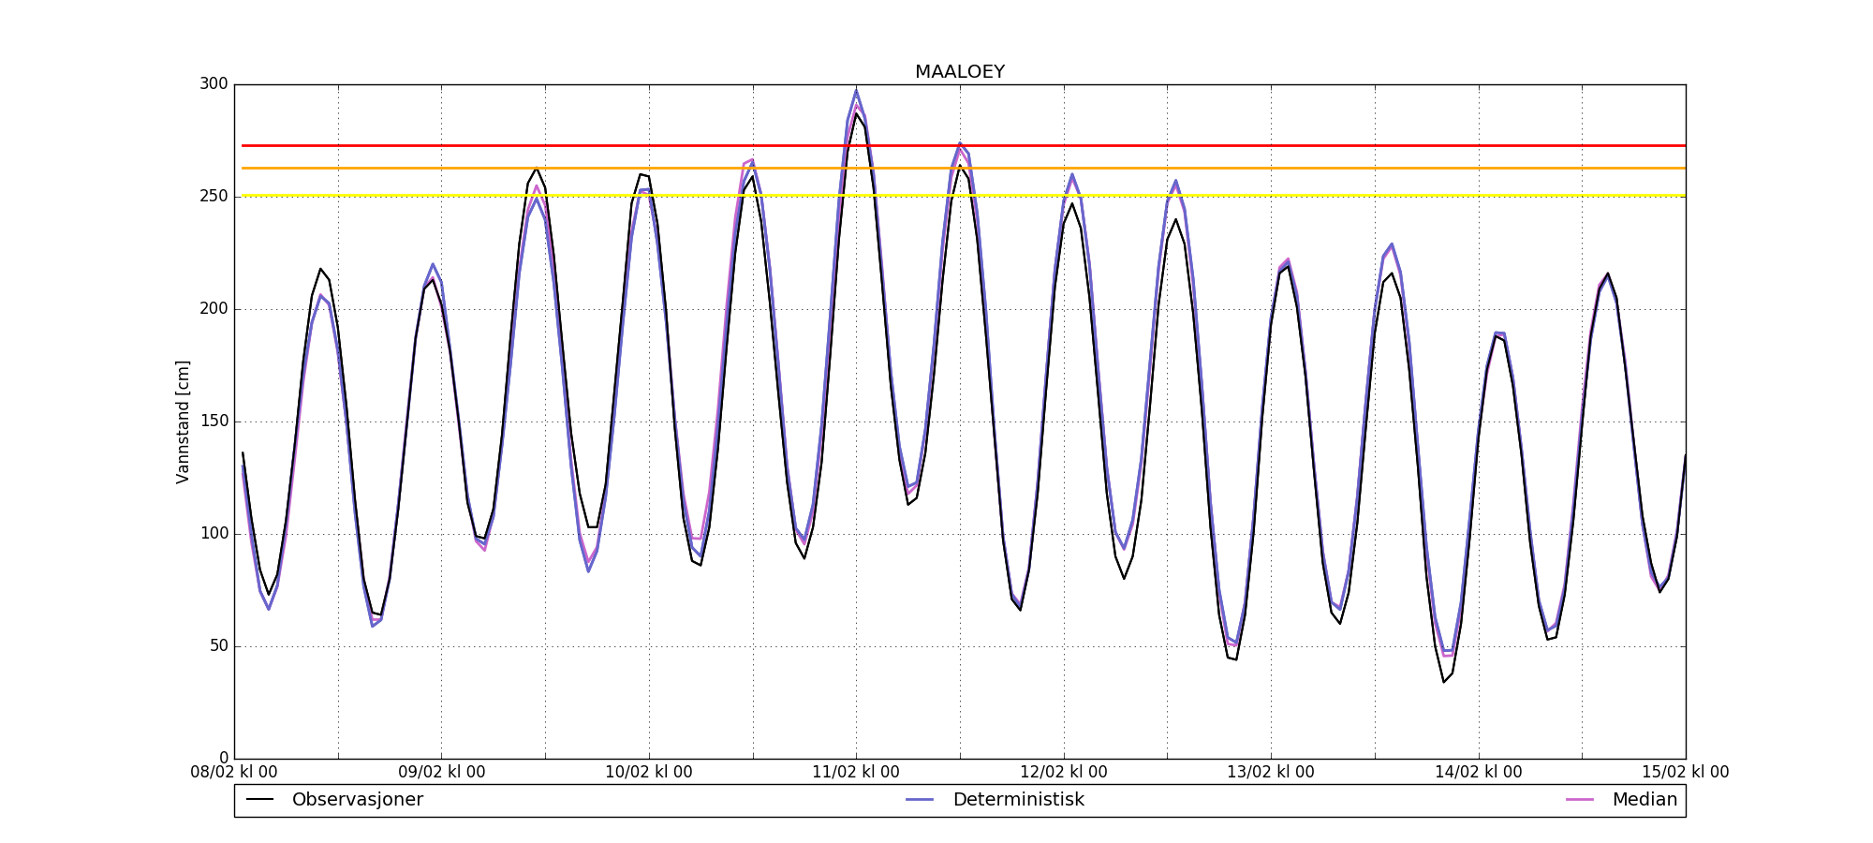Click the blue Deterministisk legend line swatch

pyautogui.click(x=920, y=800)
